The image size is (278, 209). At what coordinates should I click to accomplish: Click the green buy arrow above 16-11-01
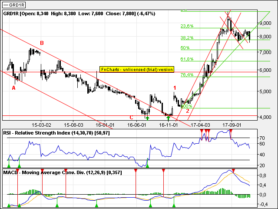(x=168, y=118)
